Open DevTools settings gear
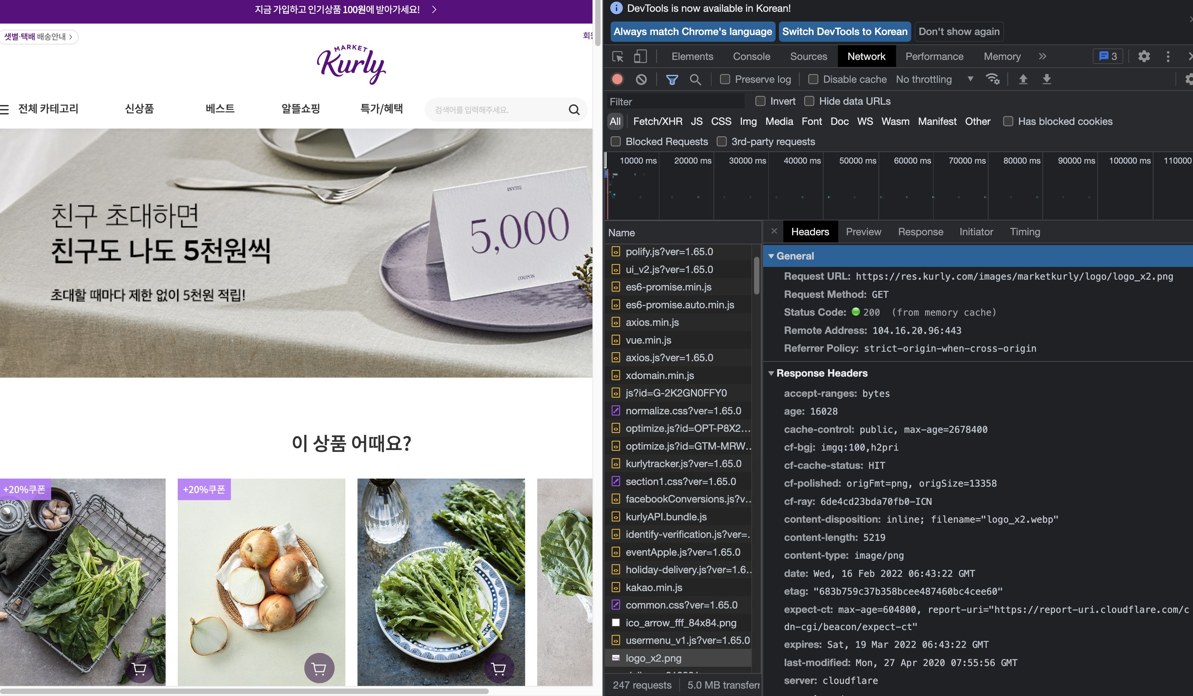This screenshot has width=1193, height=696. coord(1144,57)
